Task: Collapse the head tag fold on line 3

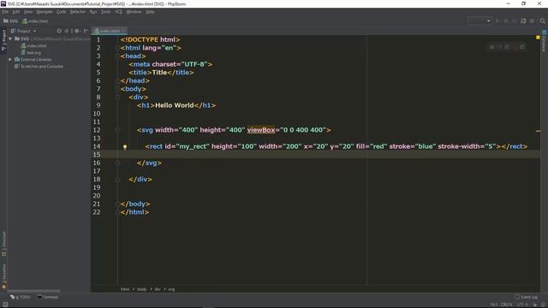Action: click(x=118, y=56)
